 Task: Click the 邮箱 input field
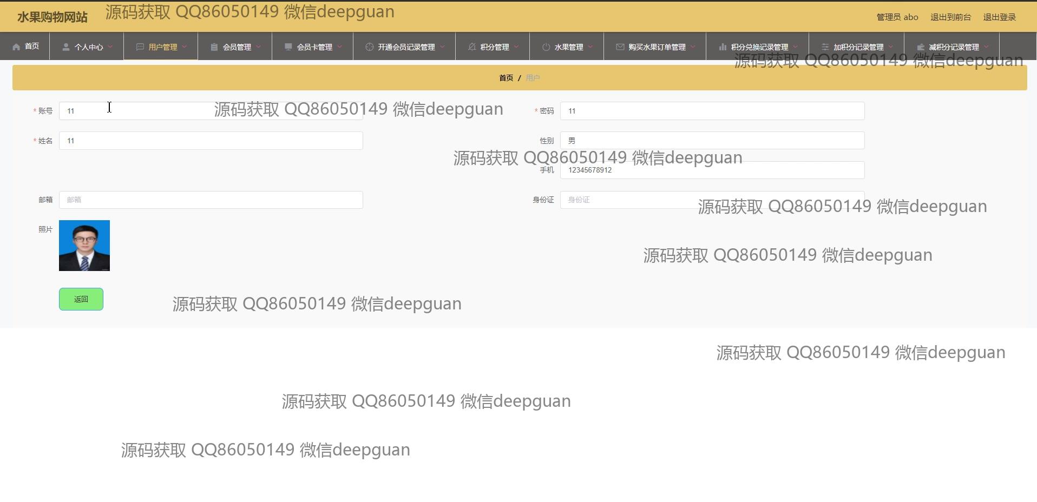[x=211, y=200]
